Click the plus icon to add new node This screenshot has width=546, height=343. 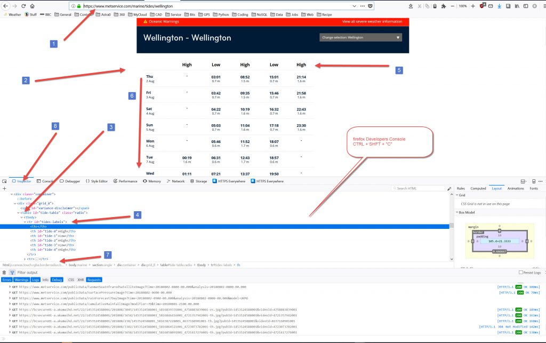[x=4, y=188]
